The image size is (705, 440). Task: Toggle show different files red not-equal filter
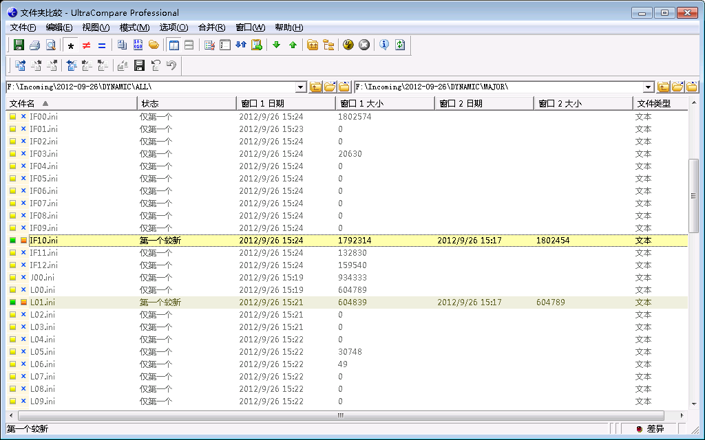coord(86,46)
